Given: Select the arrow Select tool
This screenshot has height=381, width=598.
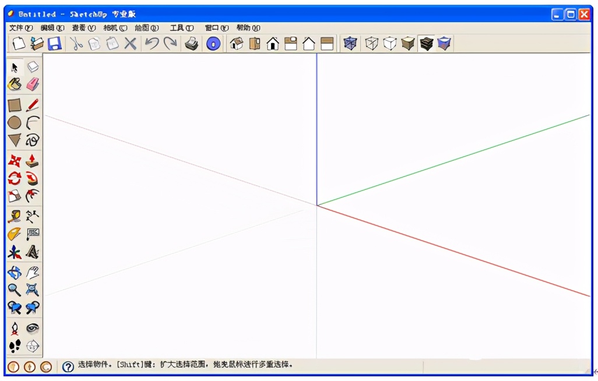Looking at the screenshot, I should (x=15, y=68).
